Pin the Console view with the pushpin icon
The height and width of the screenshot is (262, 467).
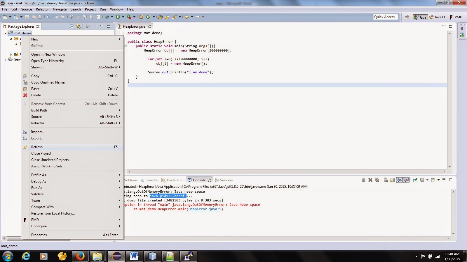point(415,180)
